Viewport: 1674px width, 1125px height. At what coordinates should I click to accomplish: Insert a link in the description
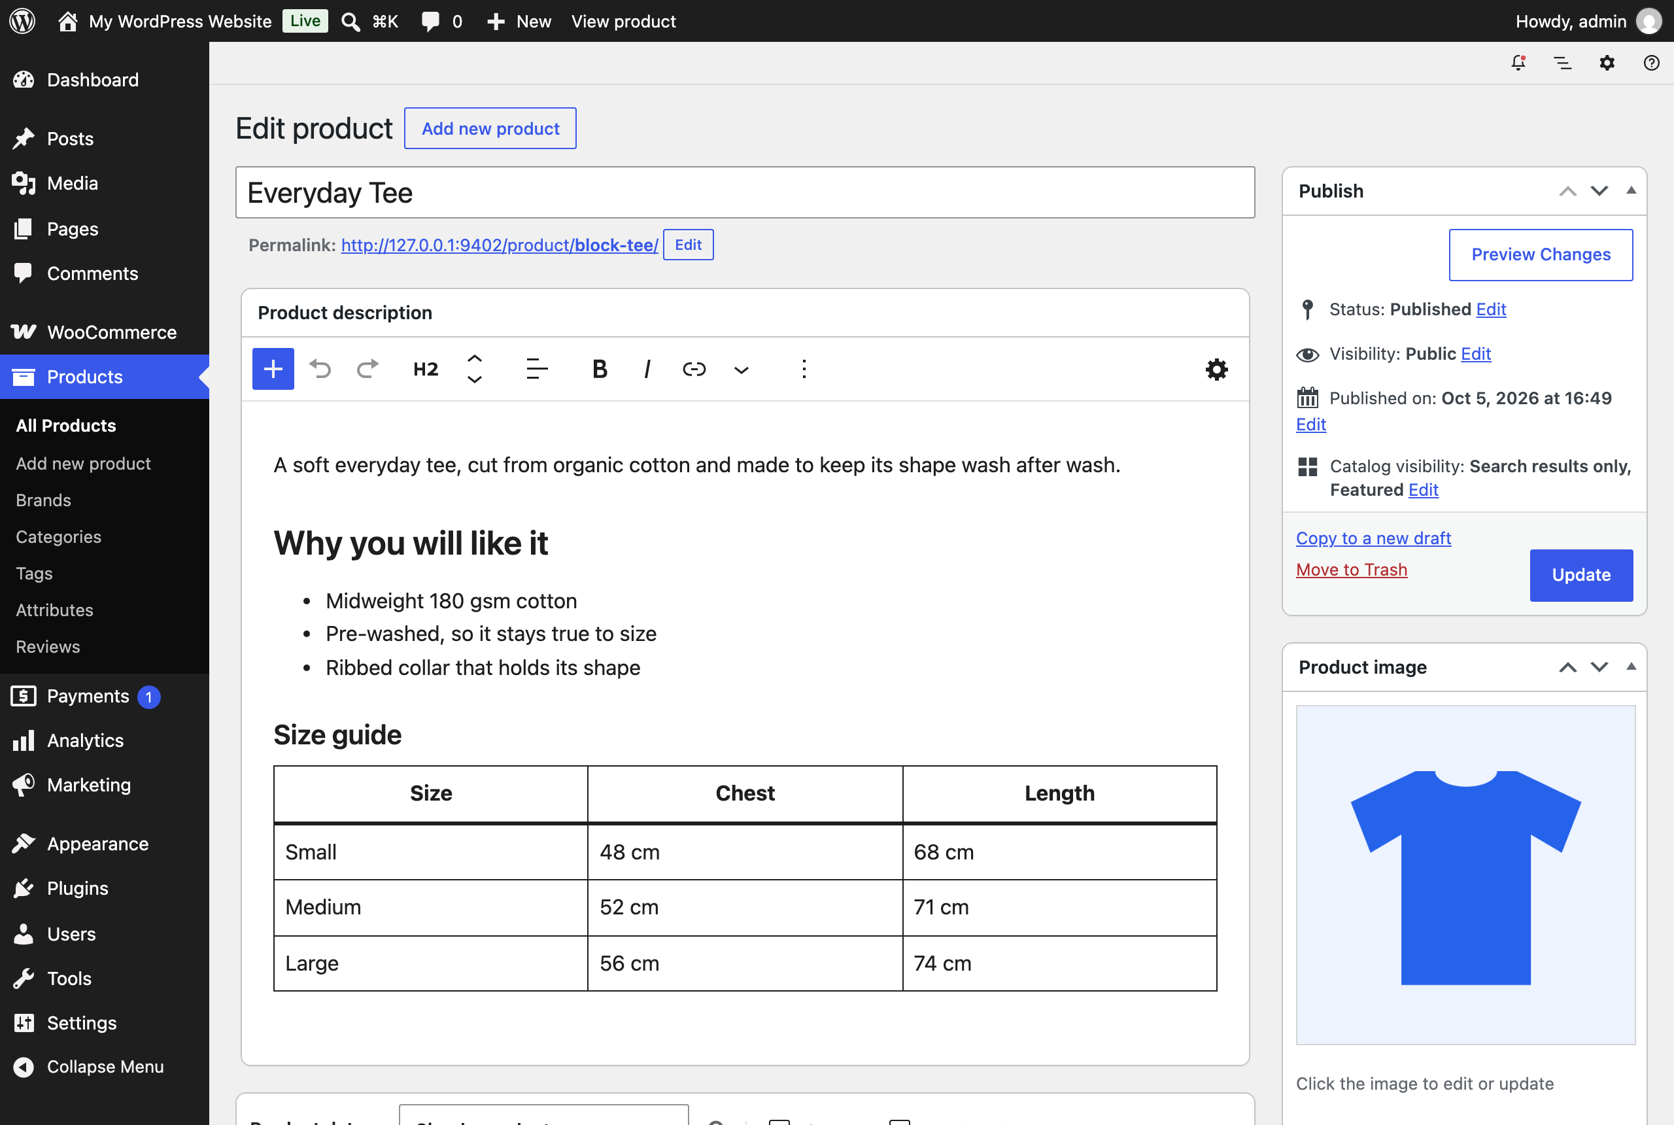coord(694,369)
